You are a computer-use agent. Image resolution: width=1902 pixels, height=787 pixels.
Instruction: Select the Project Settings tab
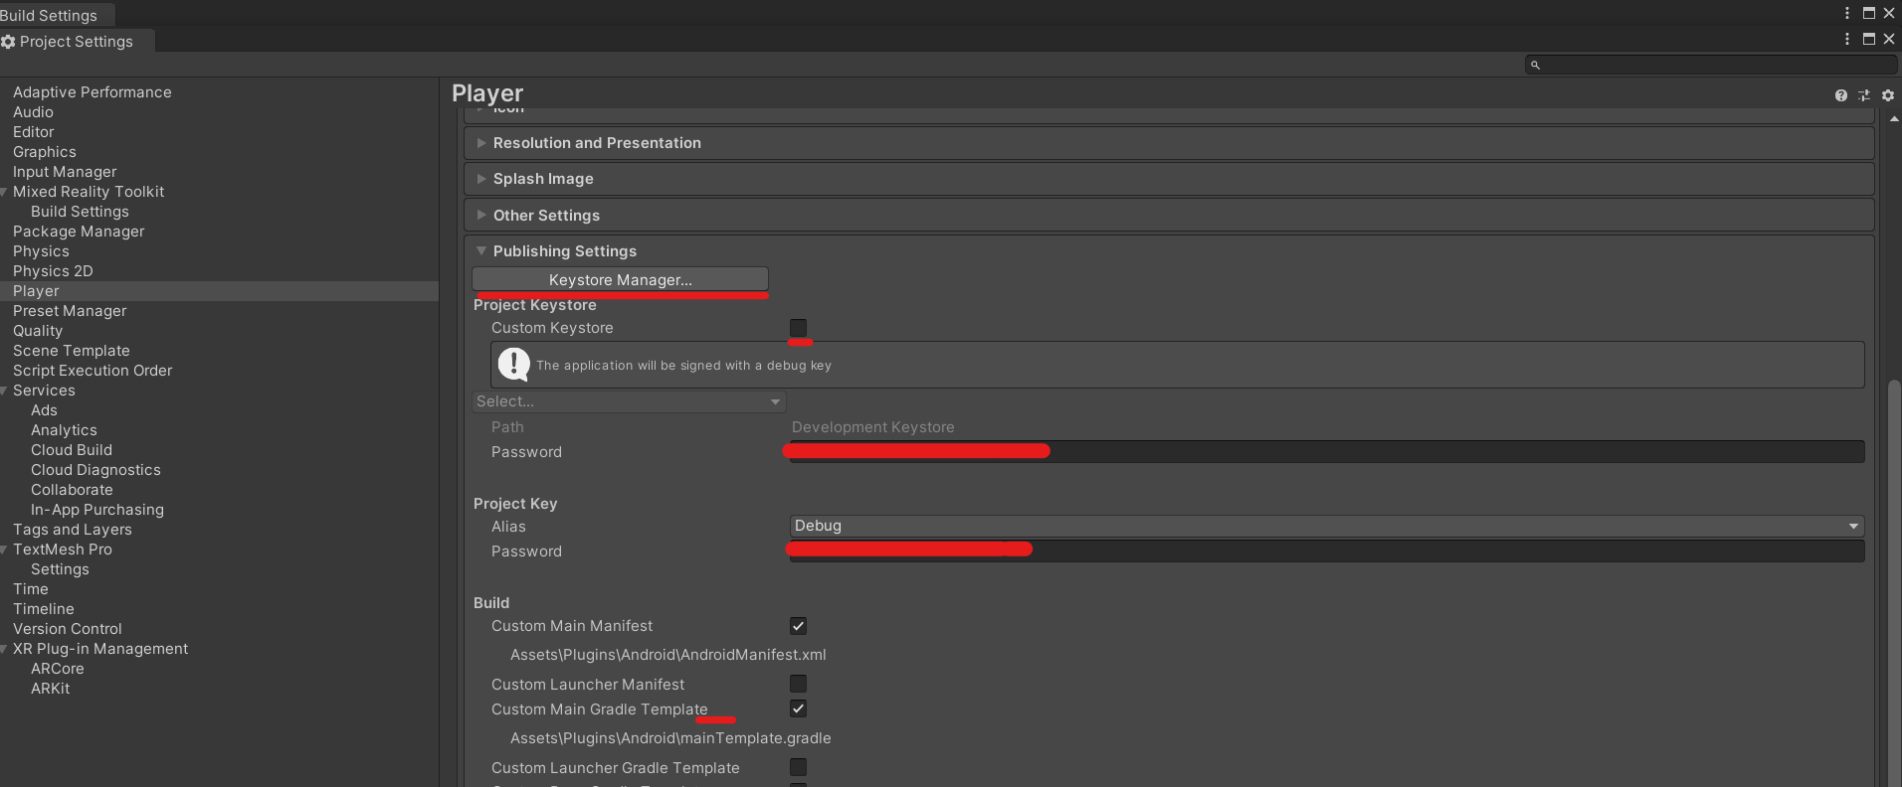(77, 41)
